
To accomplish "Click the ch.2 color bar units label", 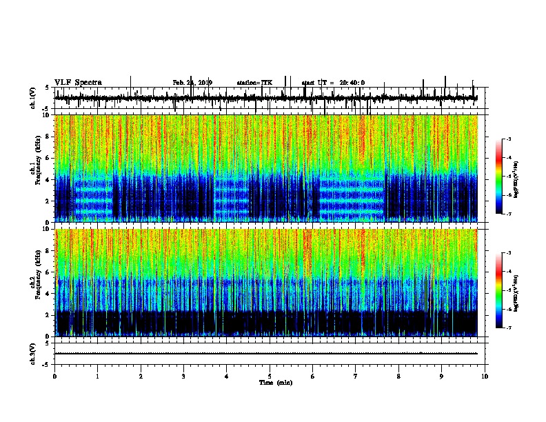I will 516,293.
